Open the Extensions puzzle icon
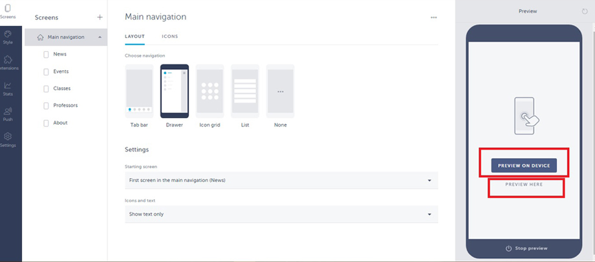This screenshot has width=595, height=262. coord(8,63)
